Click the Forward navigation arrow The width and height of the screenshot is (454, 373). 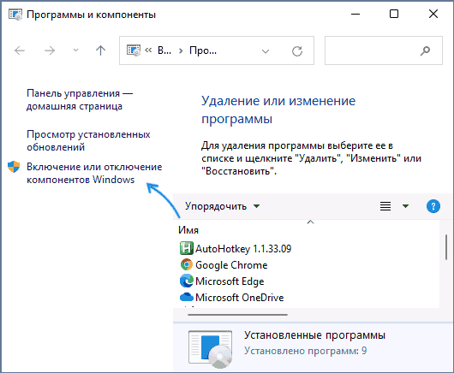50,50
